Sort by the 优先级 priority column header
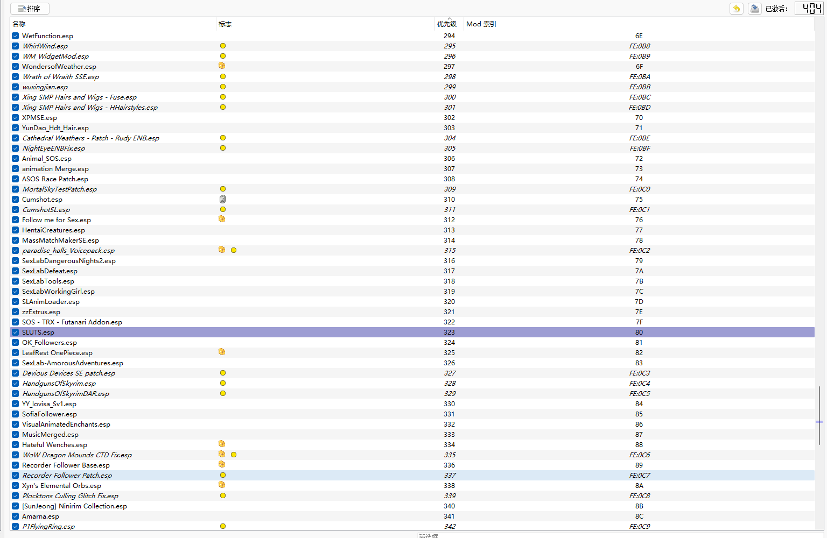Image resolution: width=827 pixels, height=538 pixels. [x=449, y=24]
